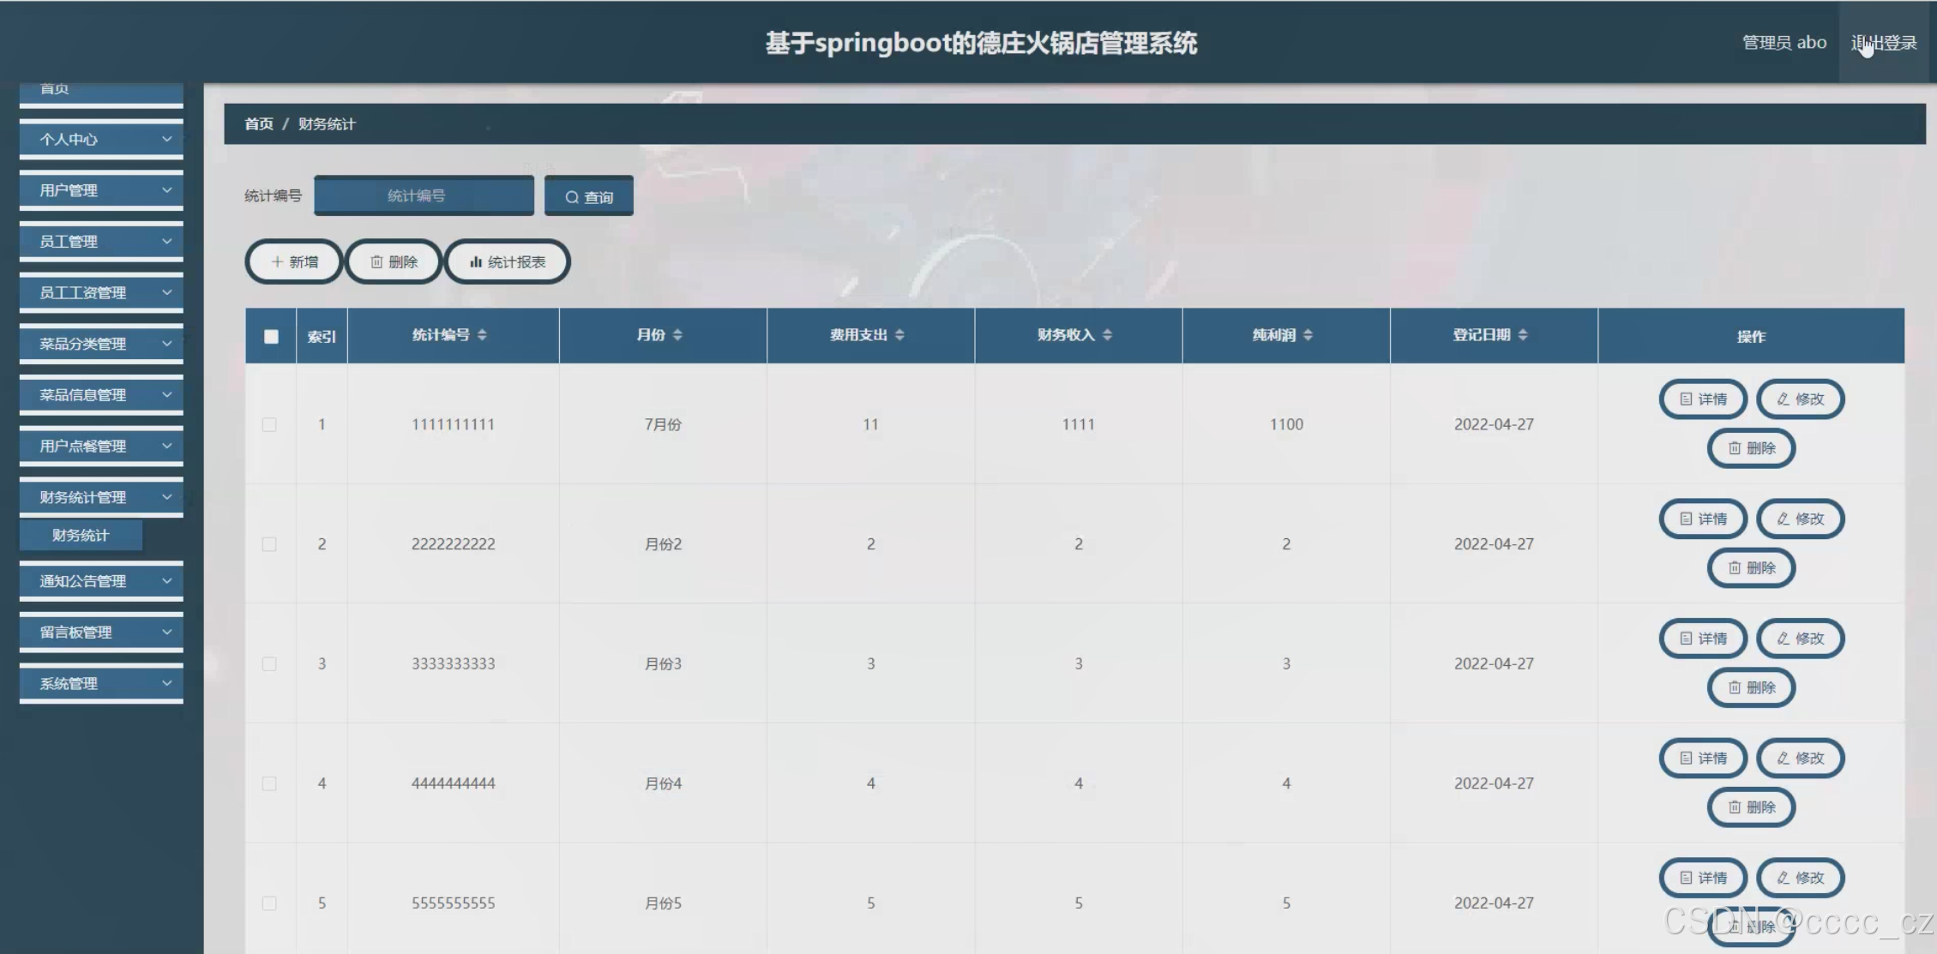1937x954 pixels.
Task: Click 修改 edit button for row 2222222222
Action: [x=1800, y=519]
